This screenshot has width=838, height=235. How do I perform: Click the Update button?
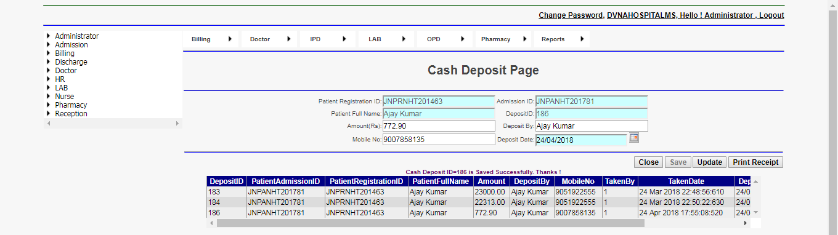pos(709,162)
